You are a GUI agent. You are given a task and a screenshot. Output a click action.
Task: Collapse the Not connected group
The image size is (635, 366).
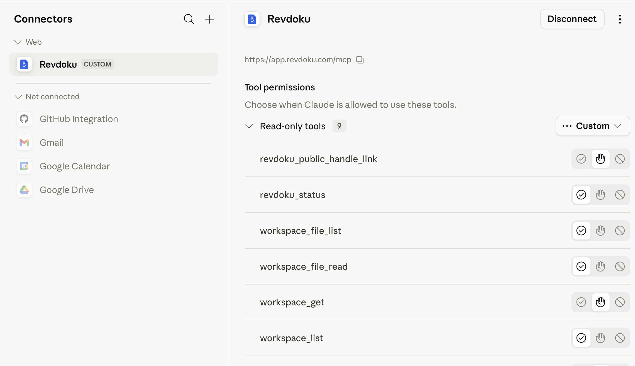pyautogui.click(x=18, y=97)
